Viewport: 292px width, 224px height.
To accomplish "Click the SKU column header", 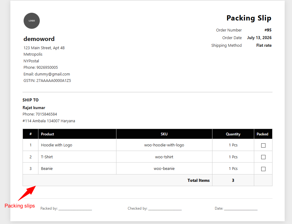I will click(x=164, y=134).
